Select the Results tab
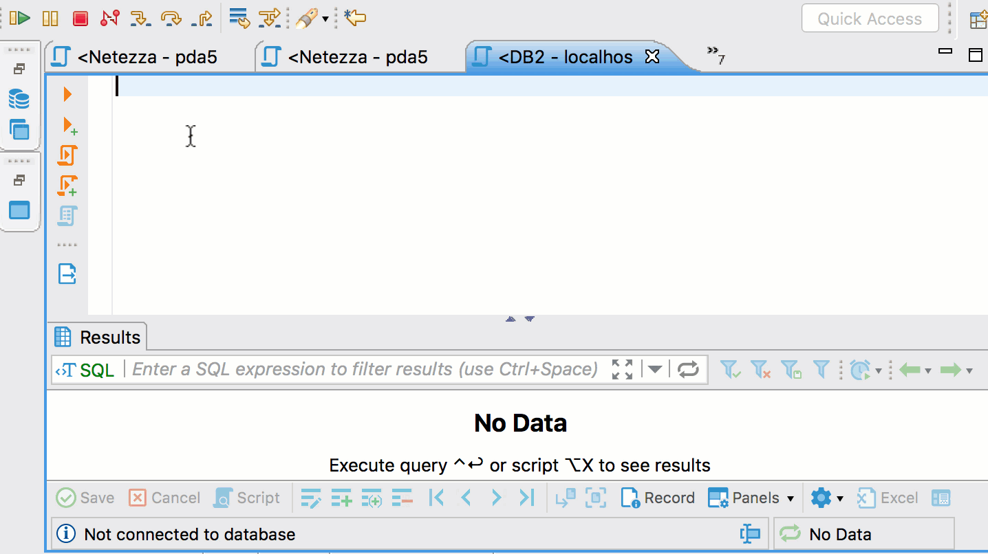The image size is (988, 554). (x=98, y=337)
